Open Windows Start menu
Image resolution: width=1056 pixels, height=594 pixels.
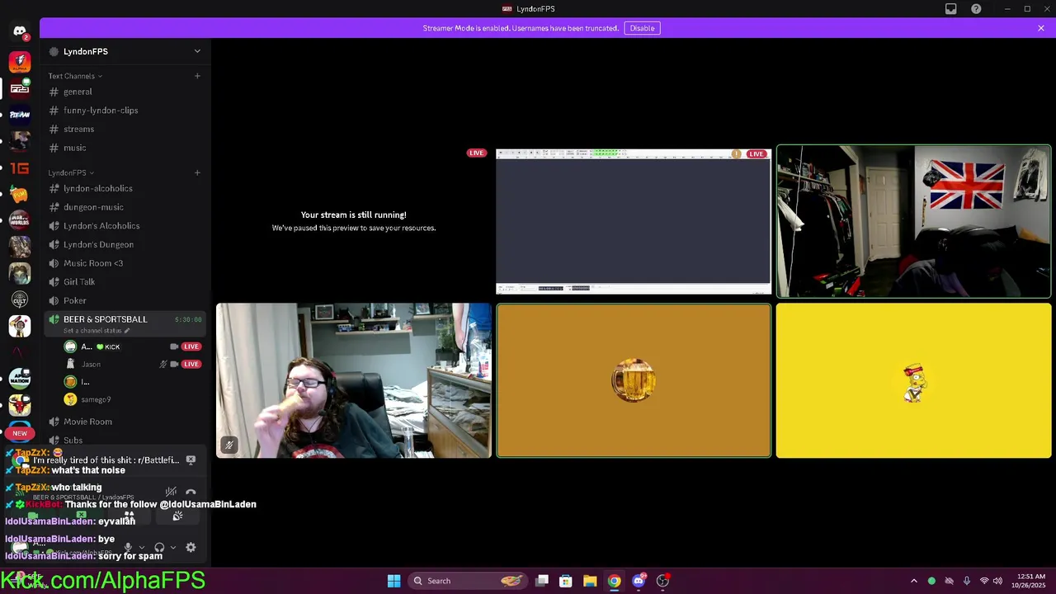pos(394,581)
